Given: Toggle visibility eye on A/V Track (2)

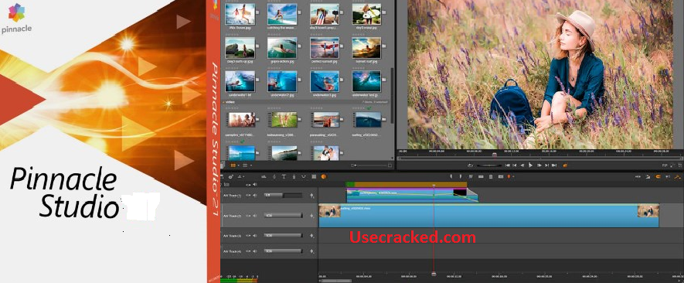Looking at the screenshot, I should click(248, 216).
